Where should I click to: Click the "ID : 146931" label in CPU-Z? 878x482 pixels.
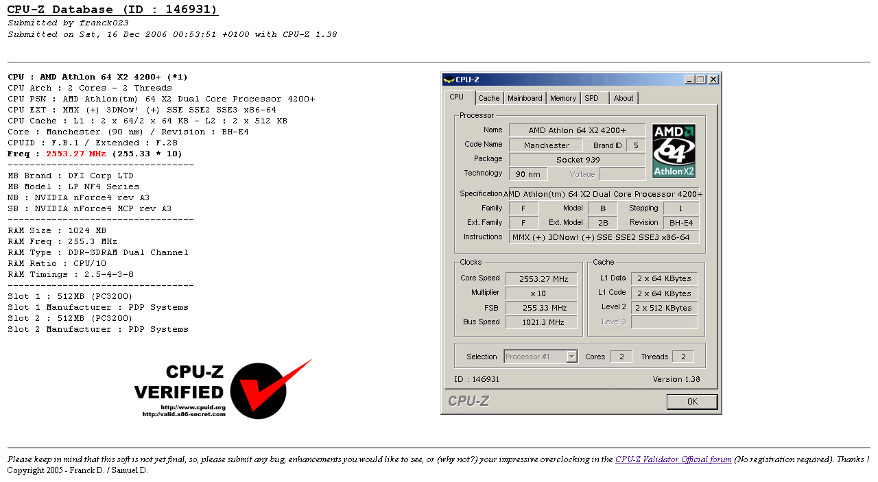(x=477, y=379)
